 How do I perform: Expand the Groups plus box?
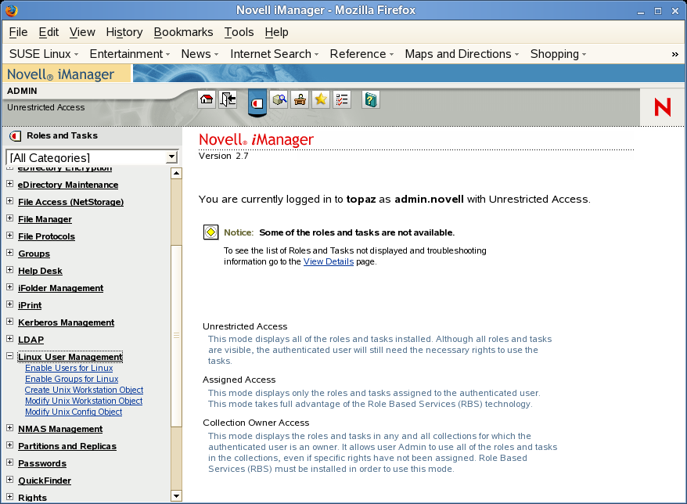pos(9,253)
